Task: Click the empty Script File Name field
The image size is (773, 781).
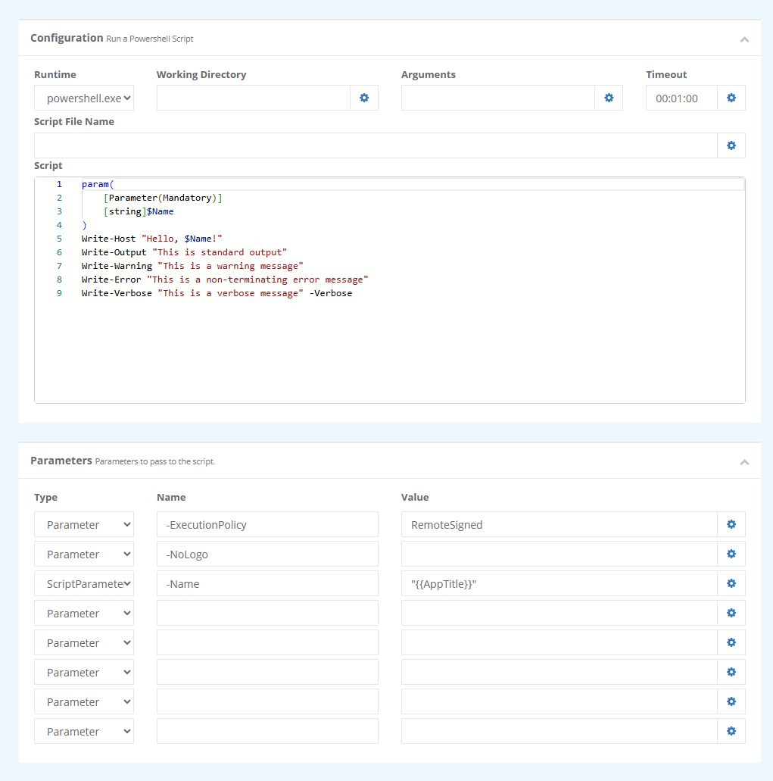Action: point(375,145)
